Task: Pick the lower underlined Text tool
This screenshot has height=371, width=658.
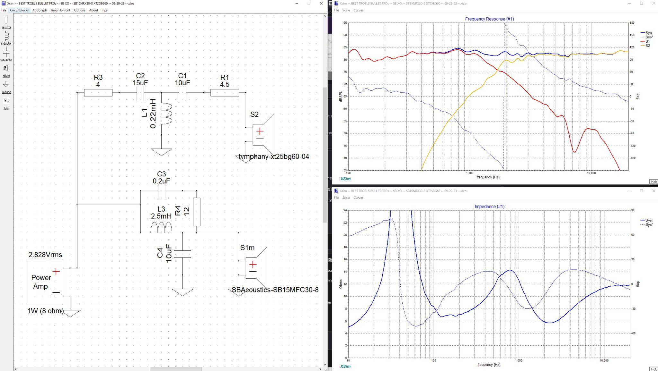Action: click(6, 108)
